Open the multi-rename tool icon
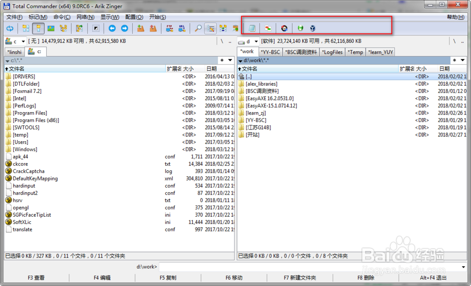This screenshot has height=286, width=471. click(211, 29)
